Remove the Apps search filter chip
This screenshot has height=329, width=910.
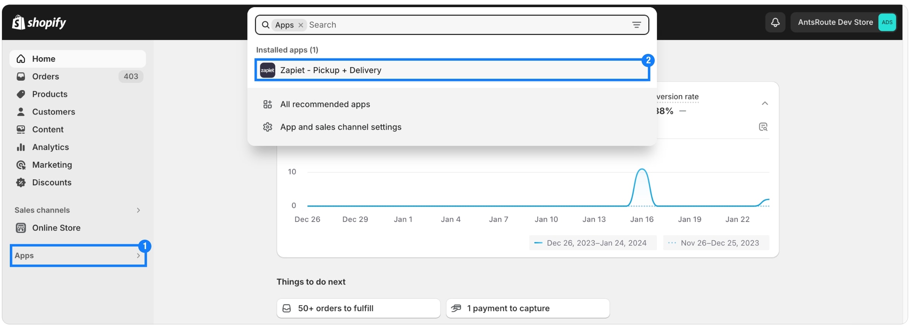[x=301, y=25]
